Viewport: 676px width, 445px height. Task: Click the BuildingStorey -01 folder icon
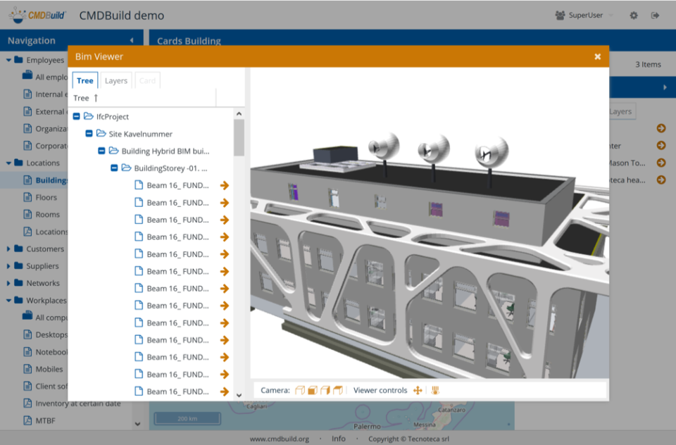pos(126,168)
